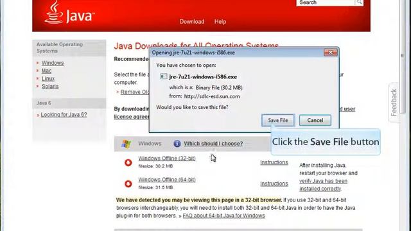Open the Help menu in header
The width and height of the screenshot is (411, 231).
tap(220, 22)
